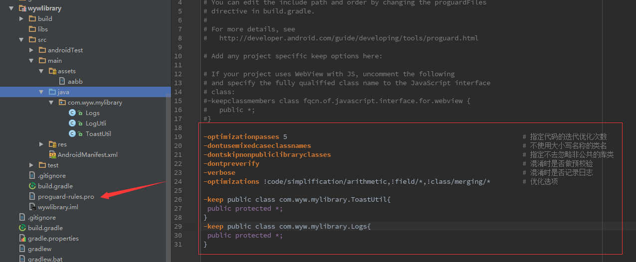Viewport: 636px width, 262px height.
Task: Collapse the wywlibrary module node
Action: (x=11, y=8)
